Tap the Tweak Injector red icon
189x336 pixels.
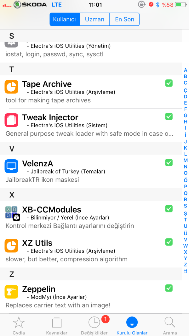point(11,120)
